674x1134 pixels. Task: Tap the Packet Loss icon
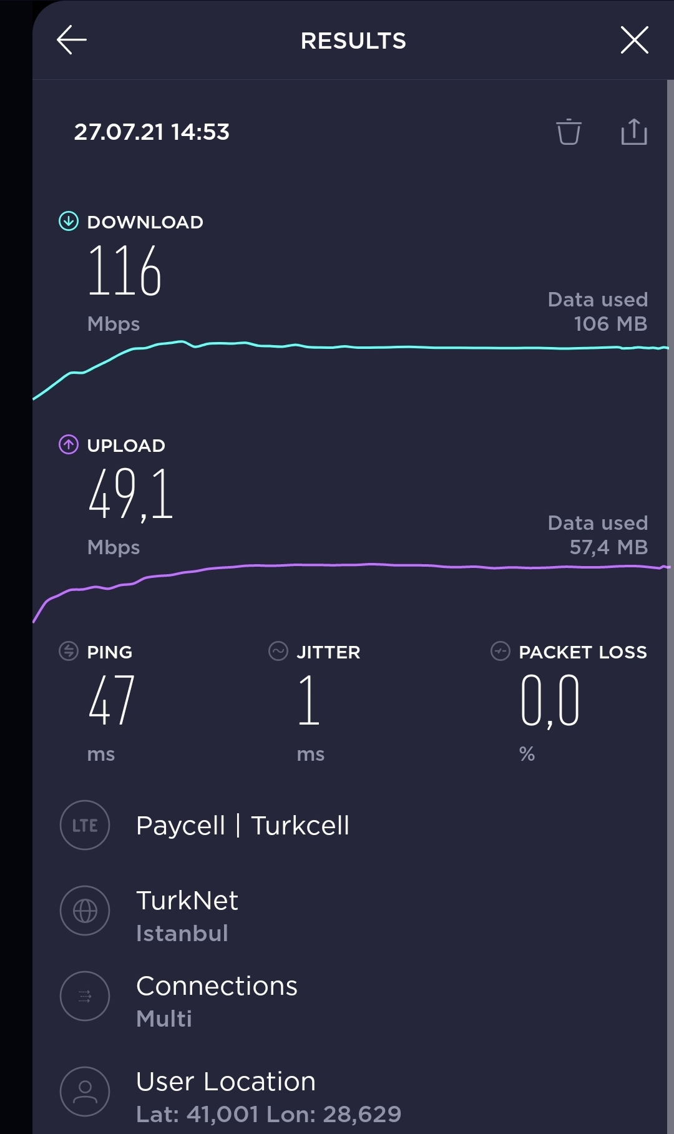[501, 651]
